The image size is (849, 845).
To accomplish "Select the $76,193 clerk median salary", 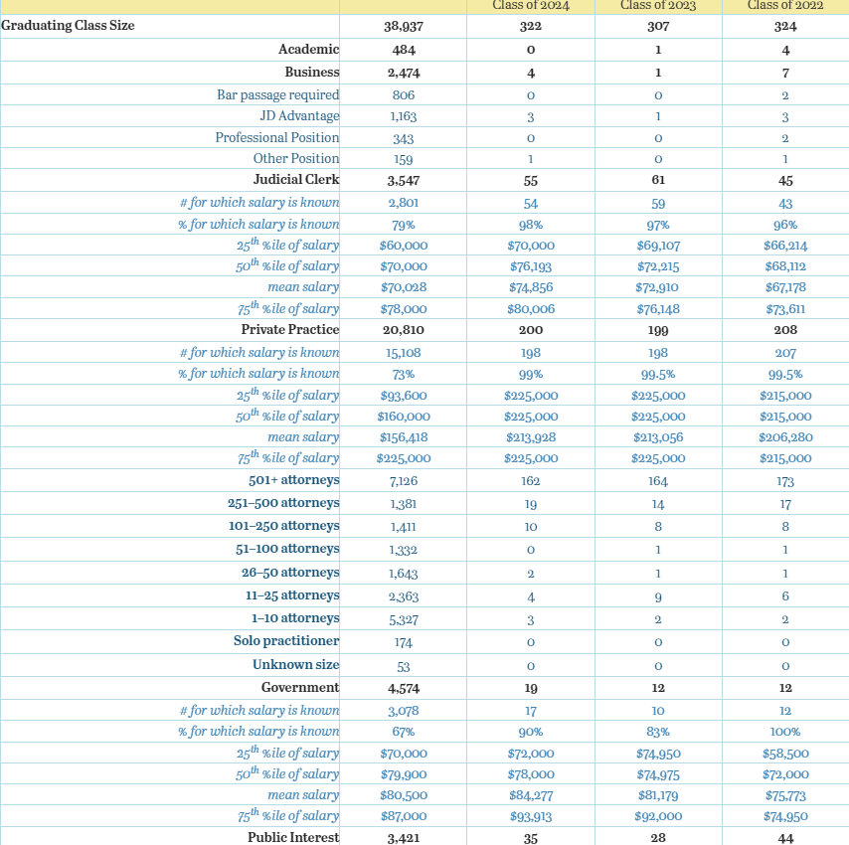I will [531, 266].
